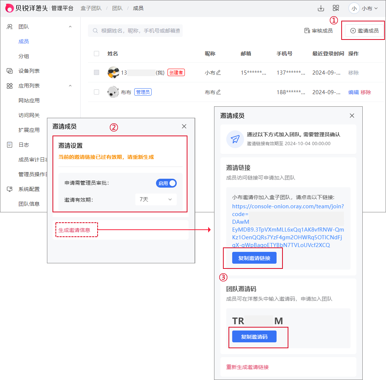The image size is (386, 380).
Task: Disable 申请需管理员审批 toggle
Action: click(166, 183)
